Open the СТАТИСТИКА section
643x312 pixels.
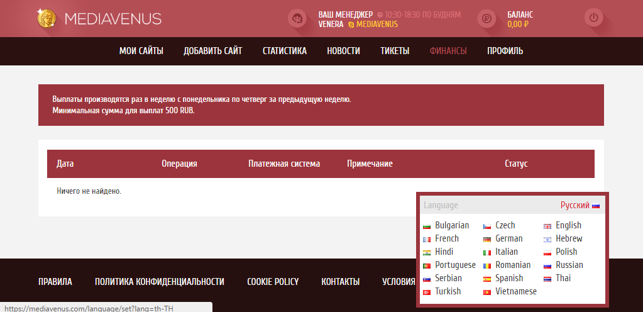(285, 51)
